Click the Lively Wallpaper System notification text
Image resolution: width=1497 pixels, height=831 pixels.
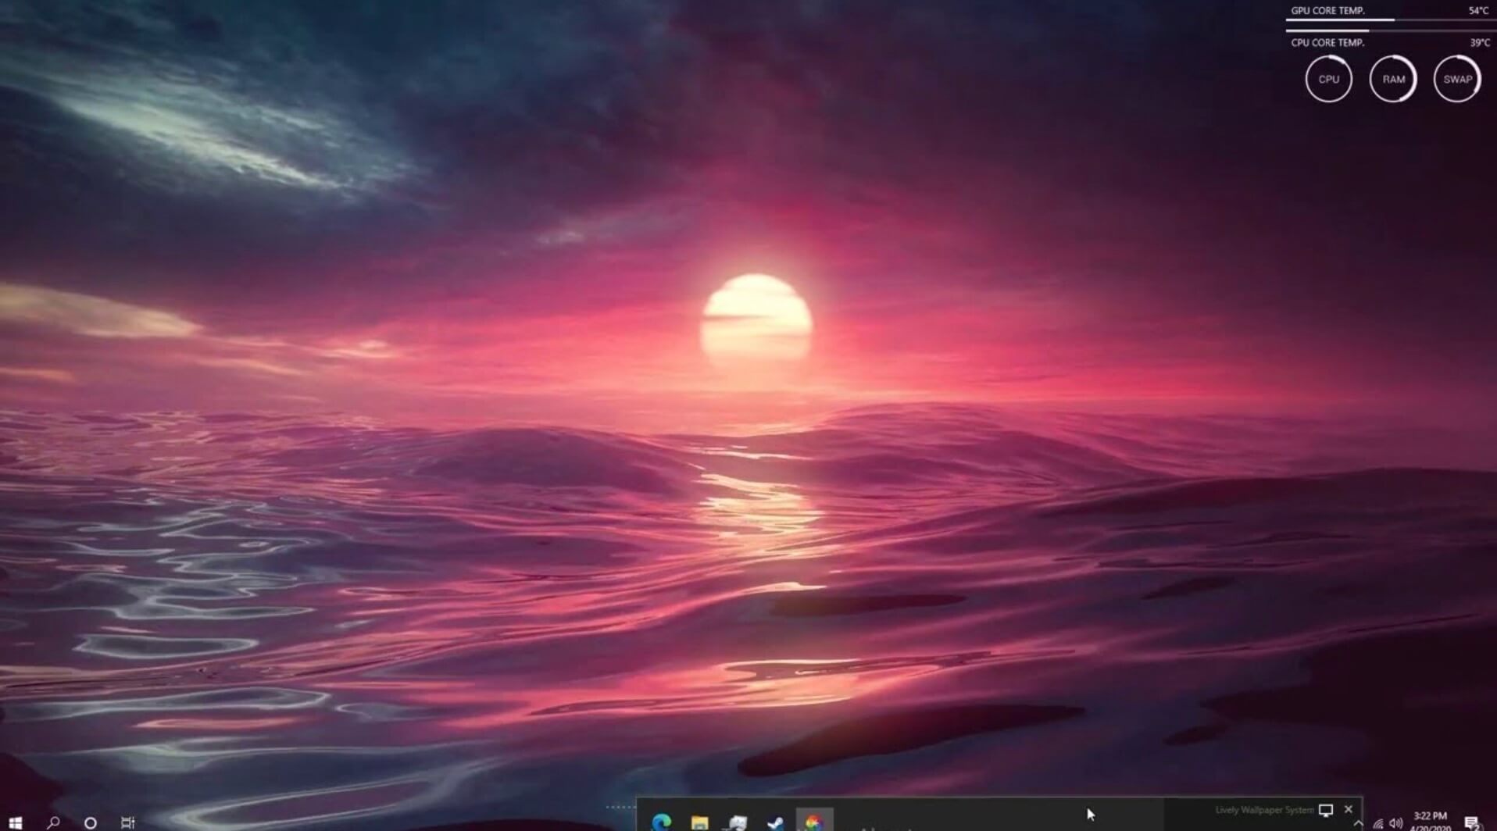(x=1264, y=809)
